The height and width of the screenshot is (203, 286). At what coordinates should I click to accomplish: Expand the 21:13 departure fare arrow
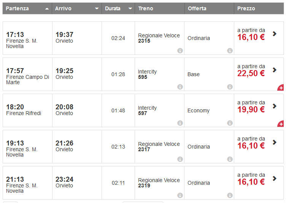[x=275, y=179]
